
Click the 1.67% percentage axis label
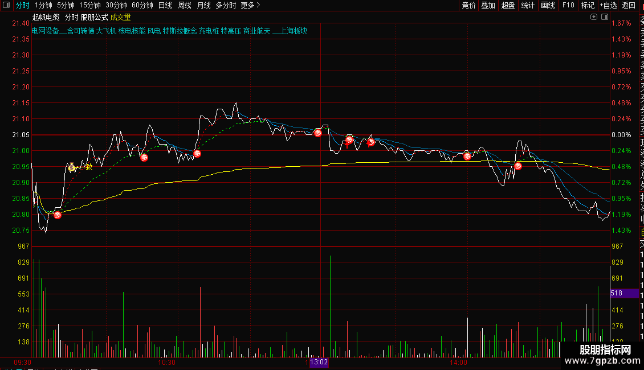(621, 23)
